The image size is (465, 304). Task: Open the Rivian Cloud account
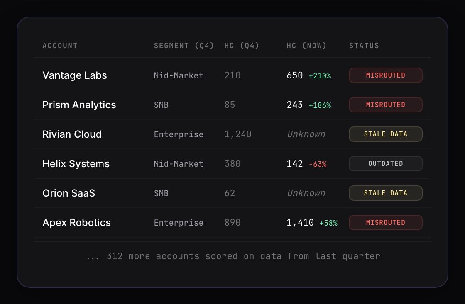coord(72,134)
